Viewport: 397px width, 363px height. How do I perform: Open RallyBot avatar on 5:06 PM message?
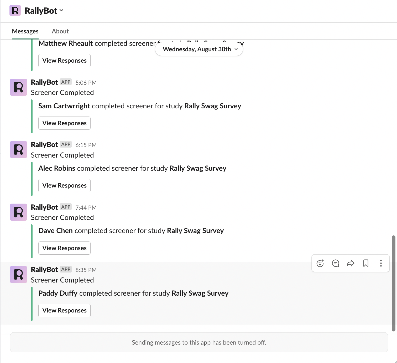pyautogui.click(x=18, y=87)
